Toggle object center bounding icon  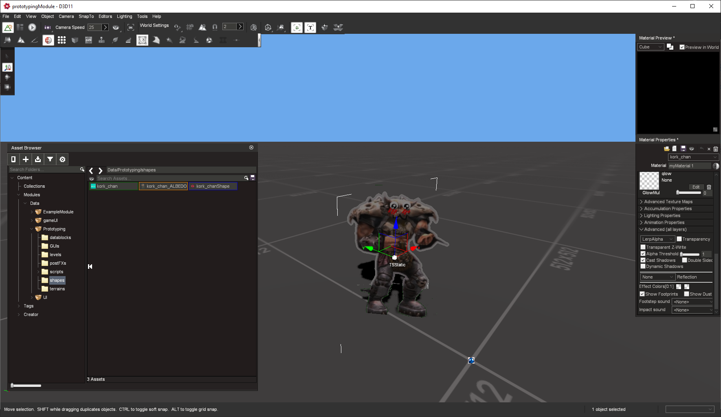(297, 27)
